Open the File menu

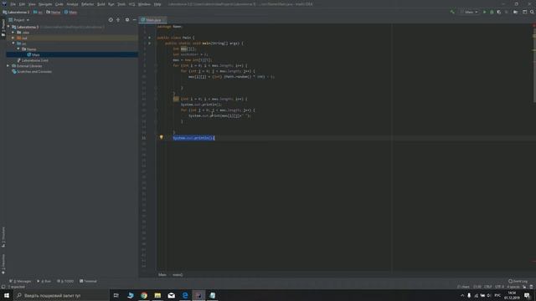pyautogui.click(x=13, y=4)
